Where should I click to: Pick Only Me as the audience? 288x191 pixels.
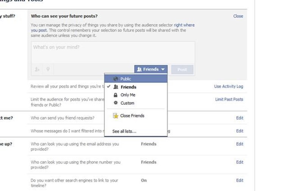(x=128, y=95)
